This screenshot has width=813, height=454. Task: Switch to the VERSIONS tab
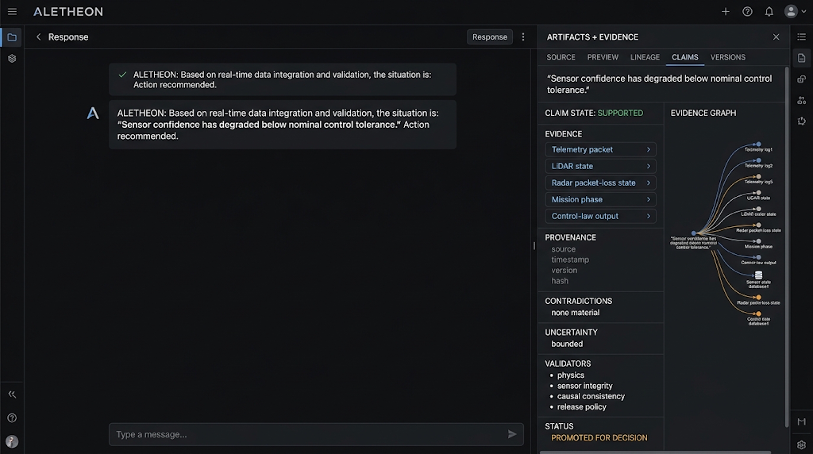[728, 57]
